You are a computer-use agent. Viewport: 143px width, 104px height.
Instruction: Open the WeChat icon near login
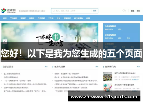pyautogui.click(x=124, y=11)
